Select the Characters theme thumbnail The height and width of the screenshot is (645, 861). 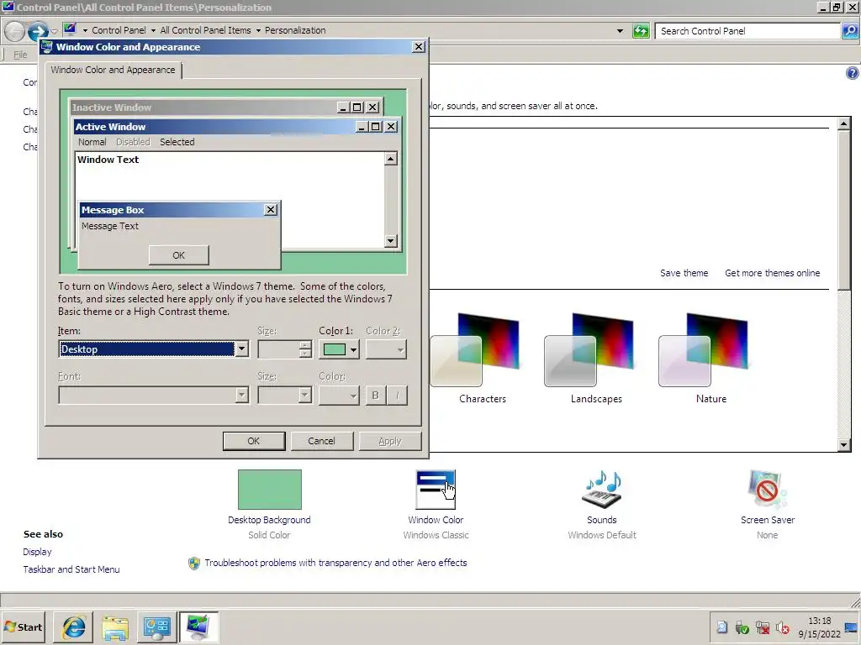tap(475, 350)
